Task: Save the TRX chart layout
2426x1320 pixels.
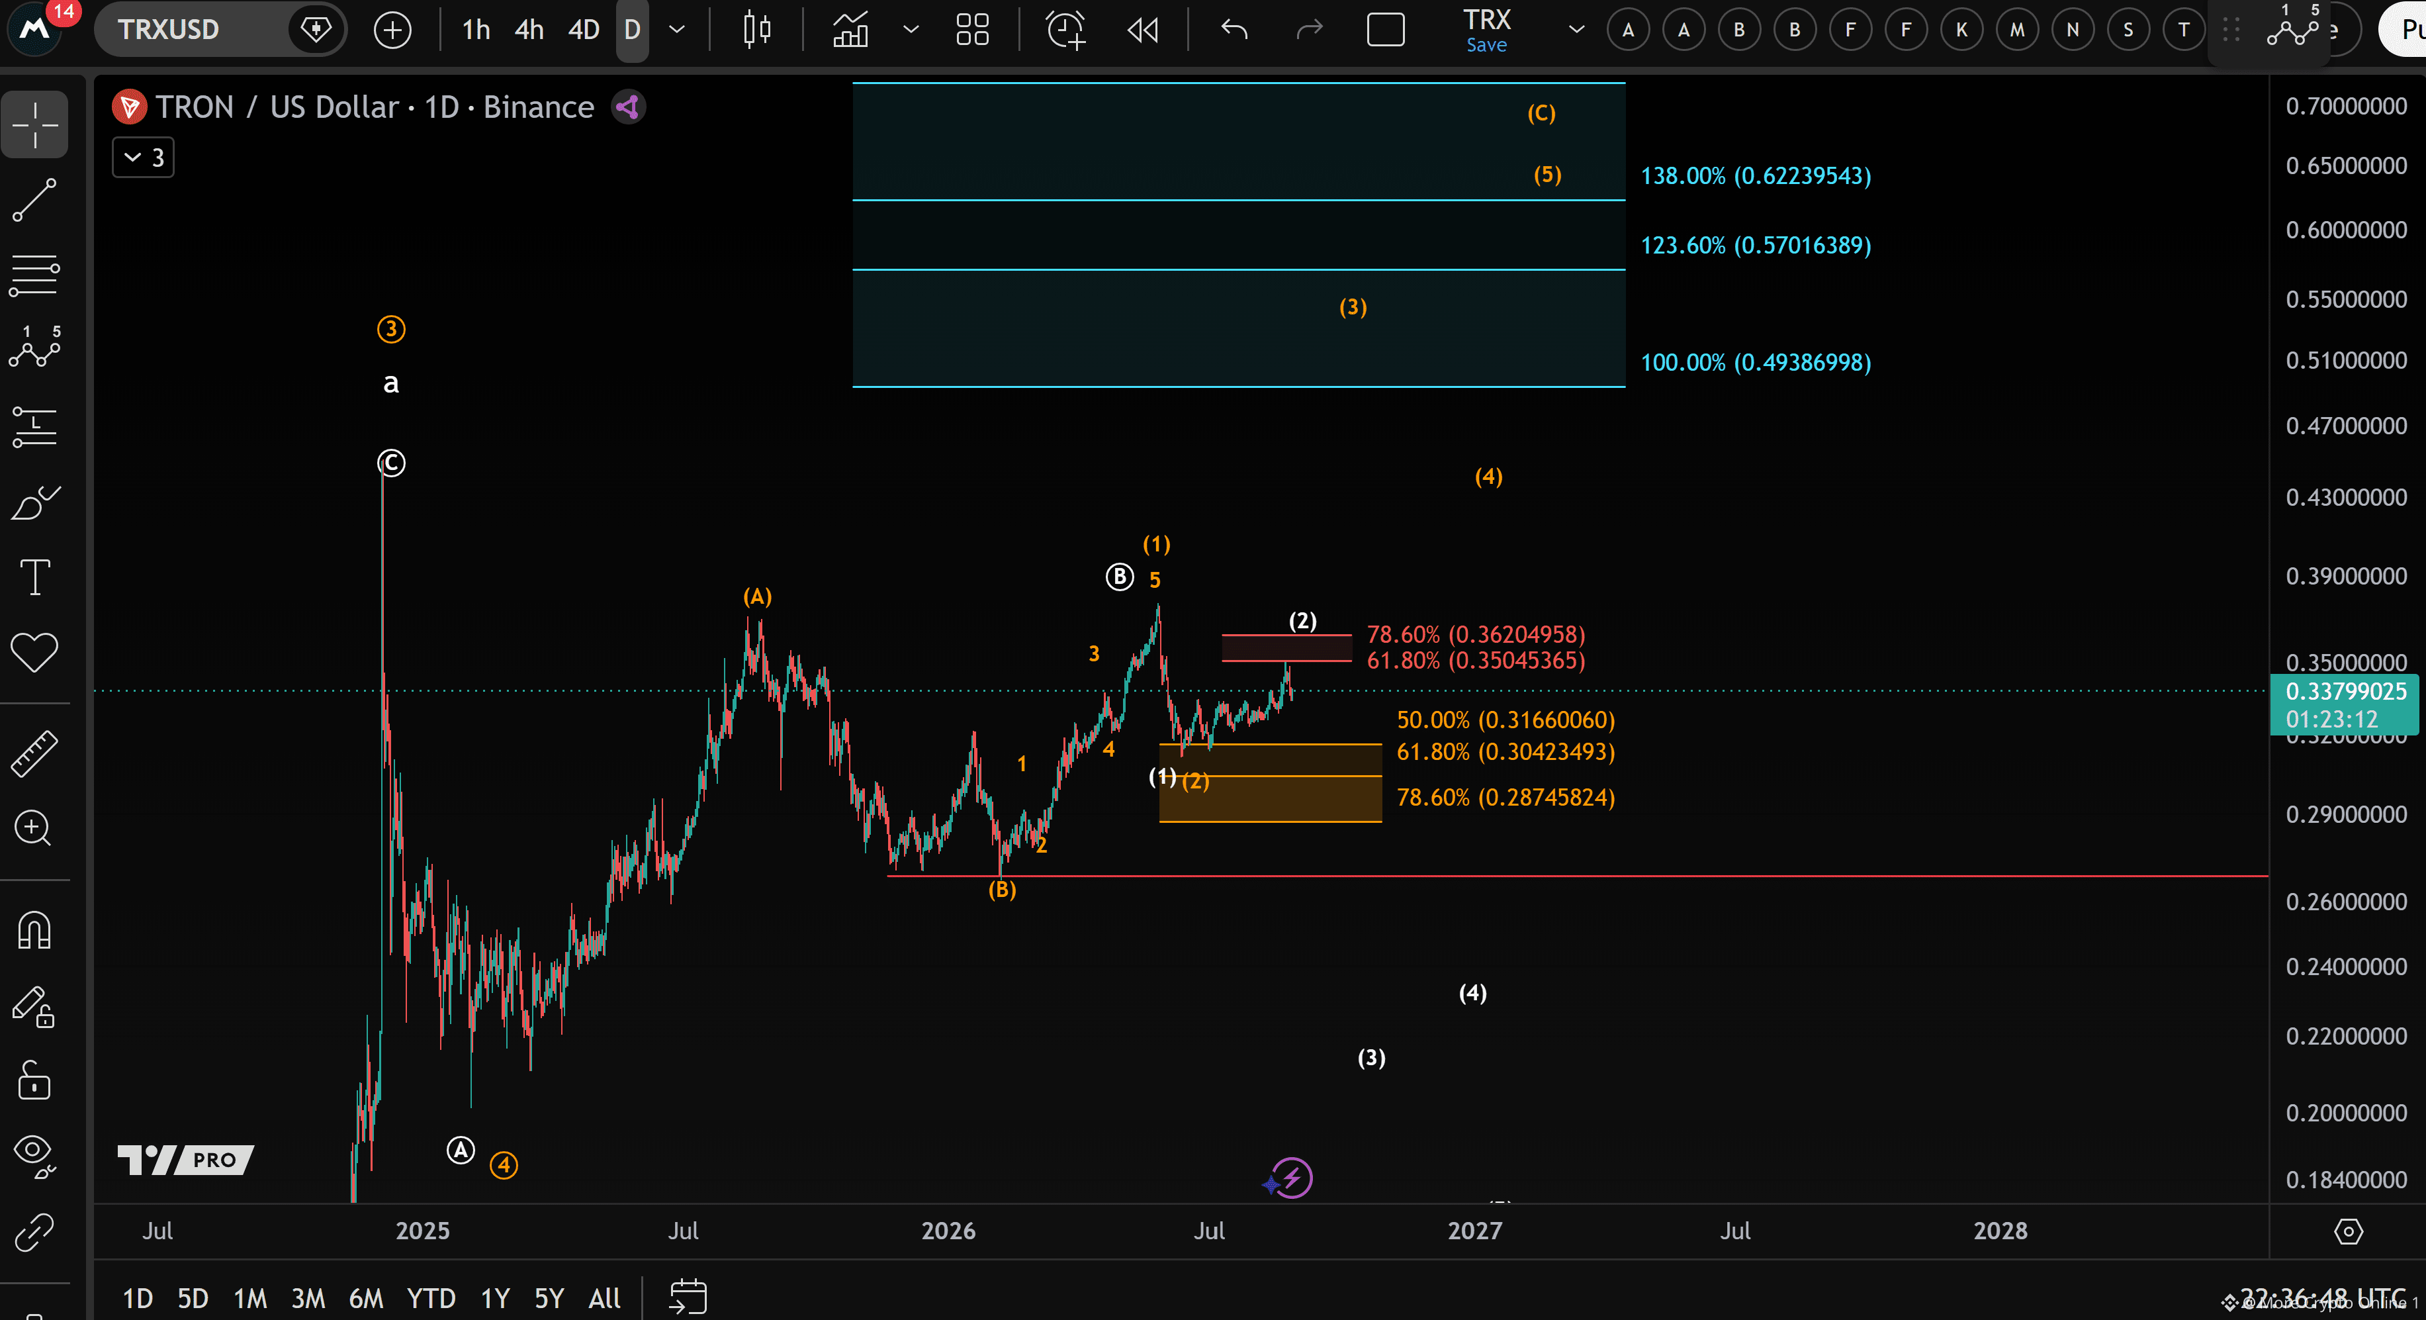Action: click(x=1486, y=44)
